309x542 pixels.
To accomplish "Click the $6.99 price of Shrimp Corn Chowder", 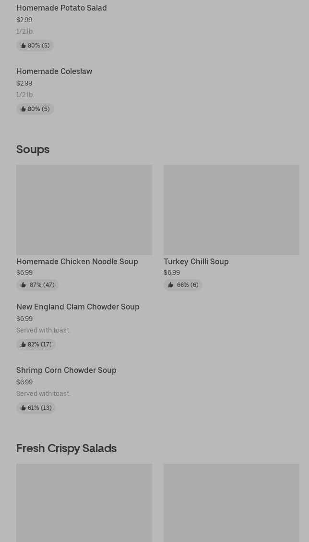I will pos(24,382).
